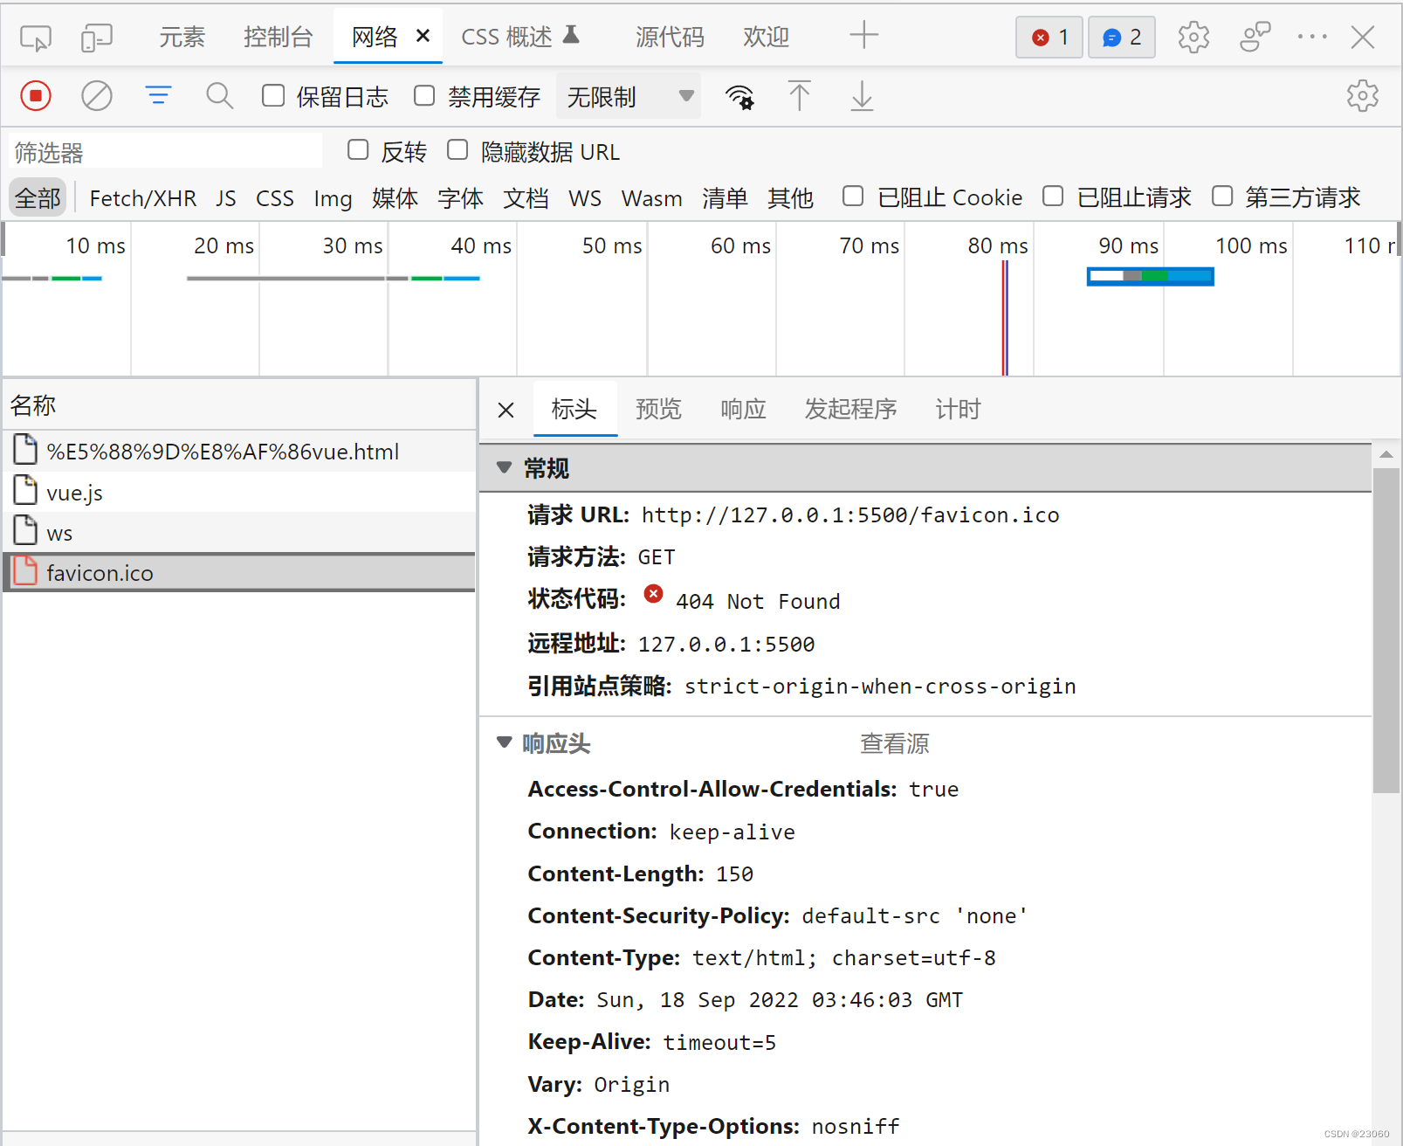Select the blue request bar in timeline
Image resolution: width=1403 pixels, height=1146 pixels.
coord(1150,276)
